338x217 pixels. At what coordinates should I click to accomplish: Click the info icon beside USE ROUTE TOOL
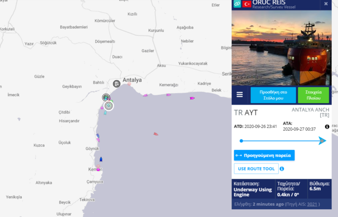tap(282, 169)
